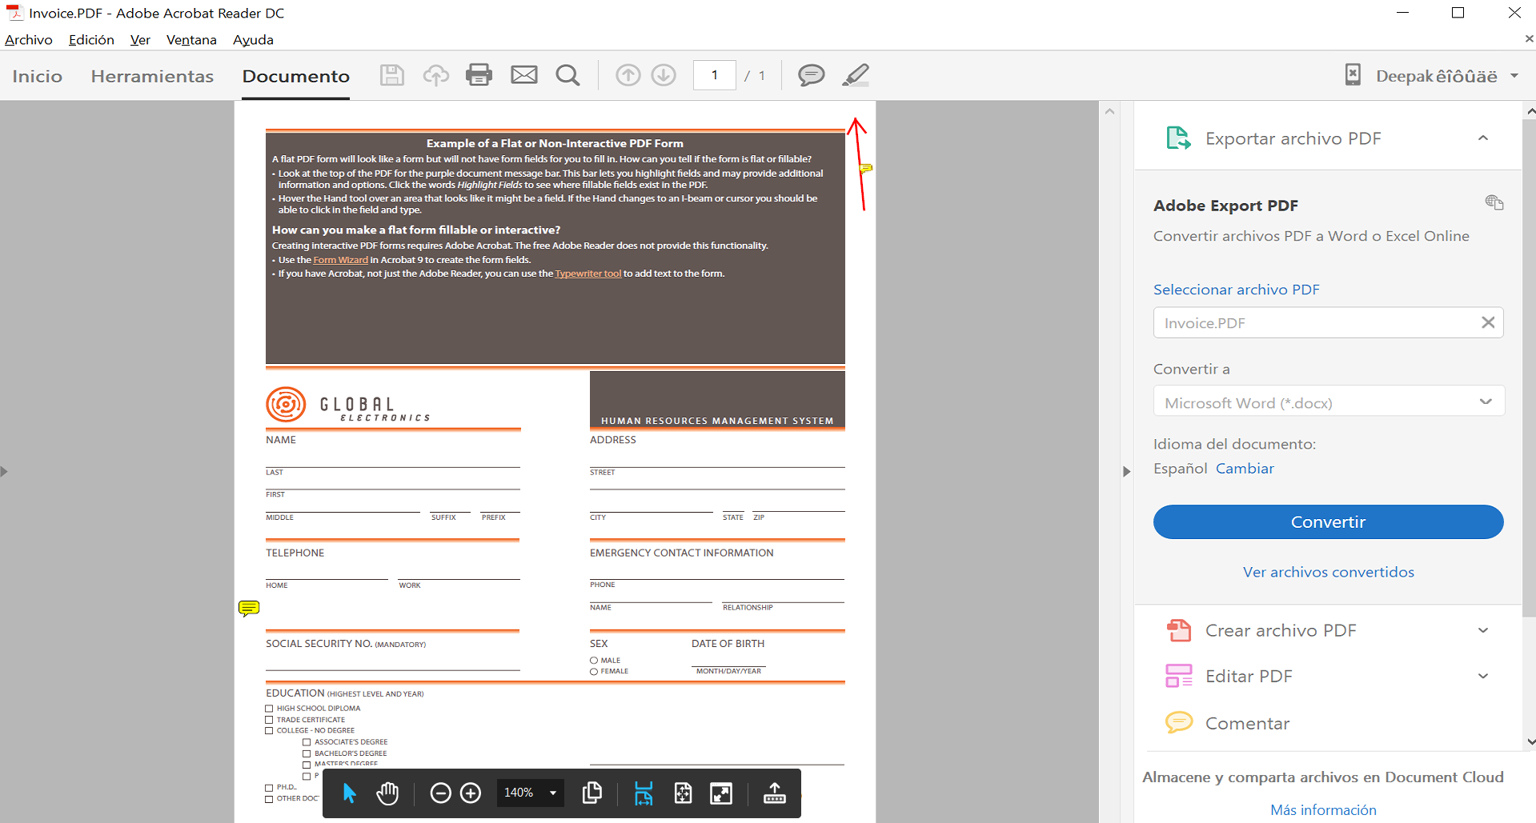
Task: Expand the Editar PDF section
Action: pos(1483,676)
